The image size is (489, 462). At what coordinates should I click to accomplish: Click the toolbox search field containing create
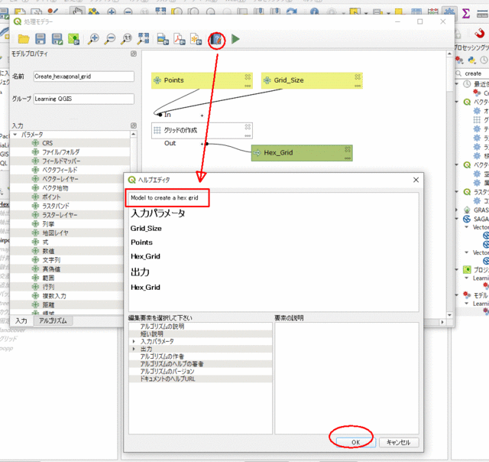point(472,73)
